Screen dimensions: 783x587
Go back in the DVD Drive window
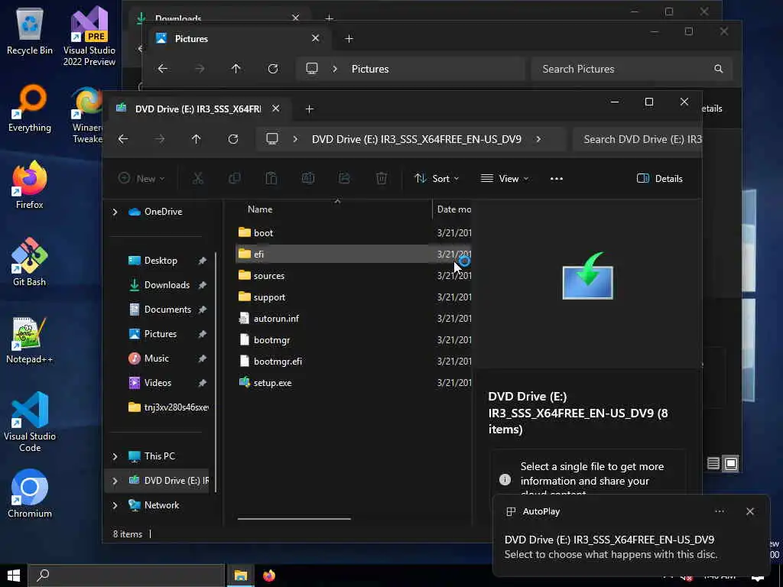[123, 139]
